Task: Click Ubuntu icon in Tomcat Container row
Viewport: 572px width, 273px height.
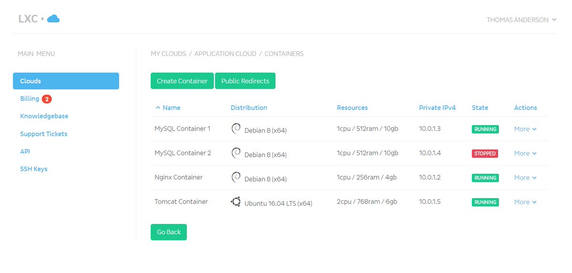Action: 235,202
